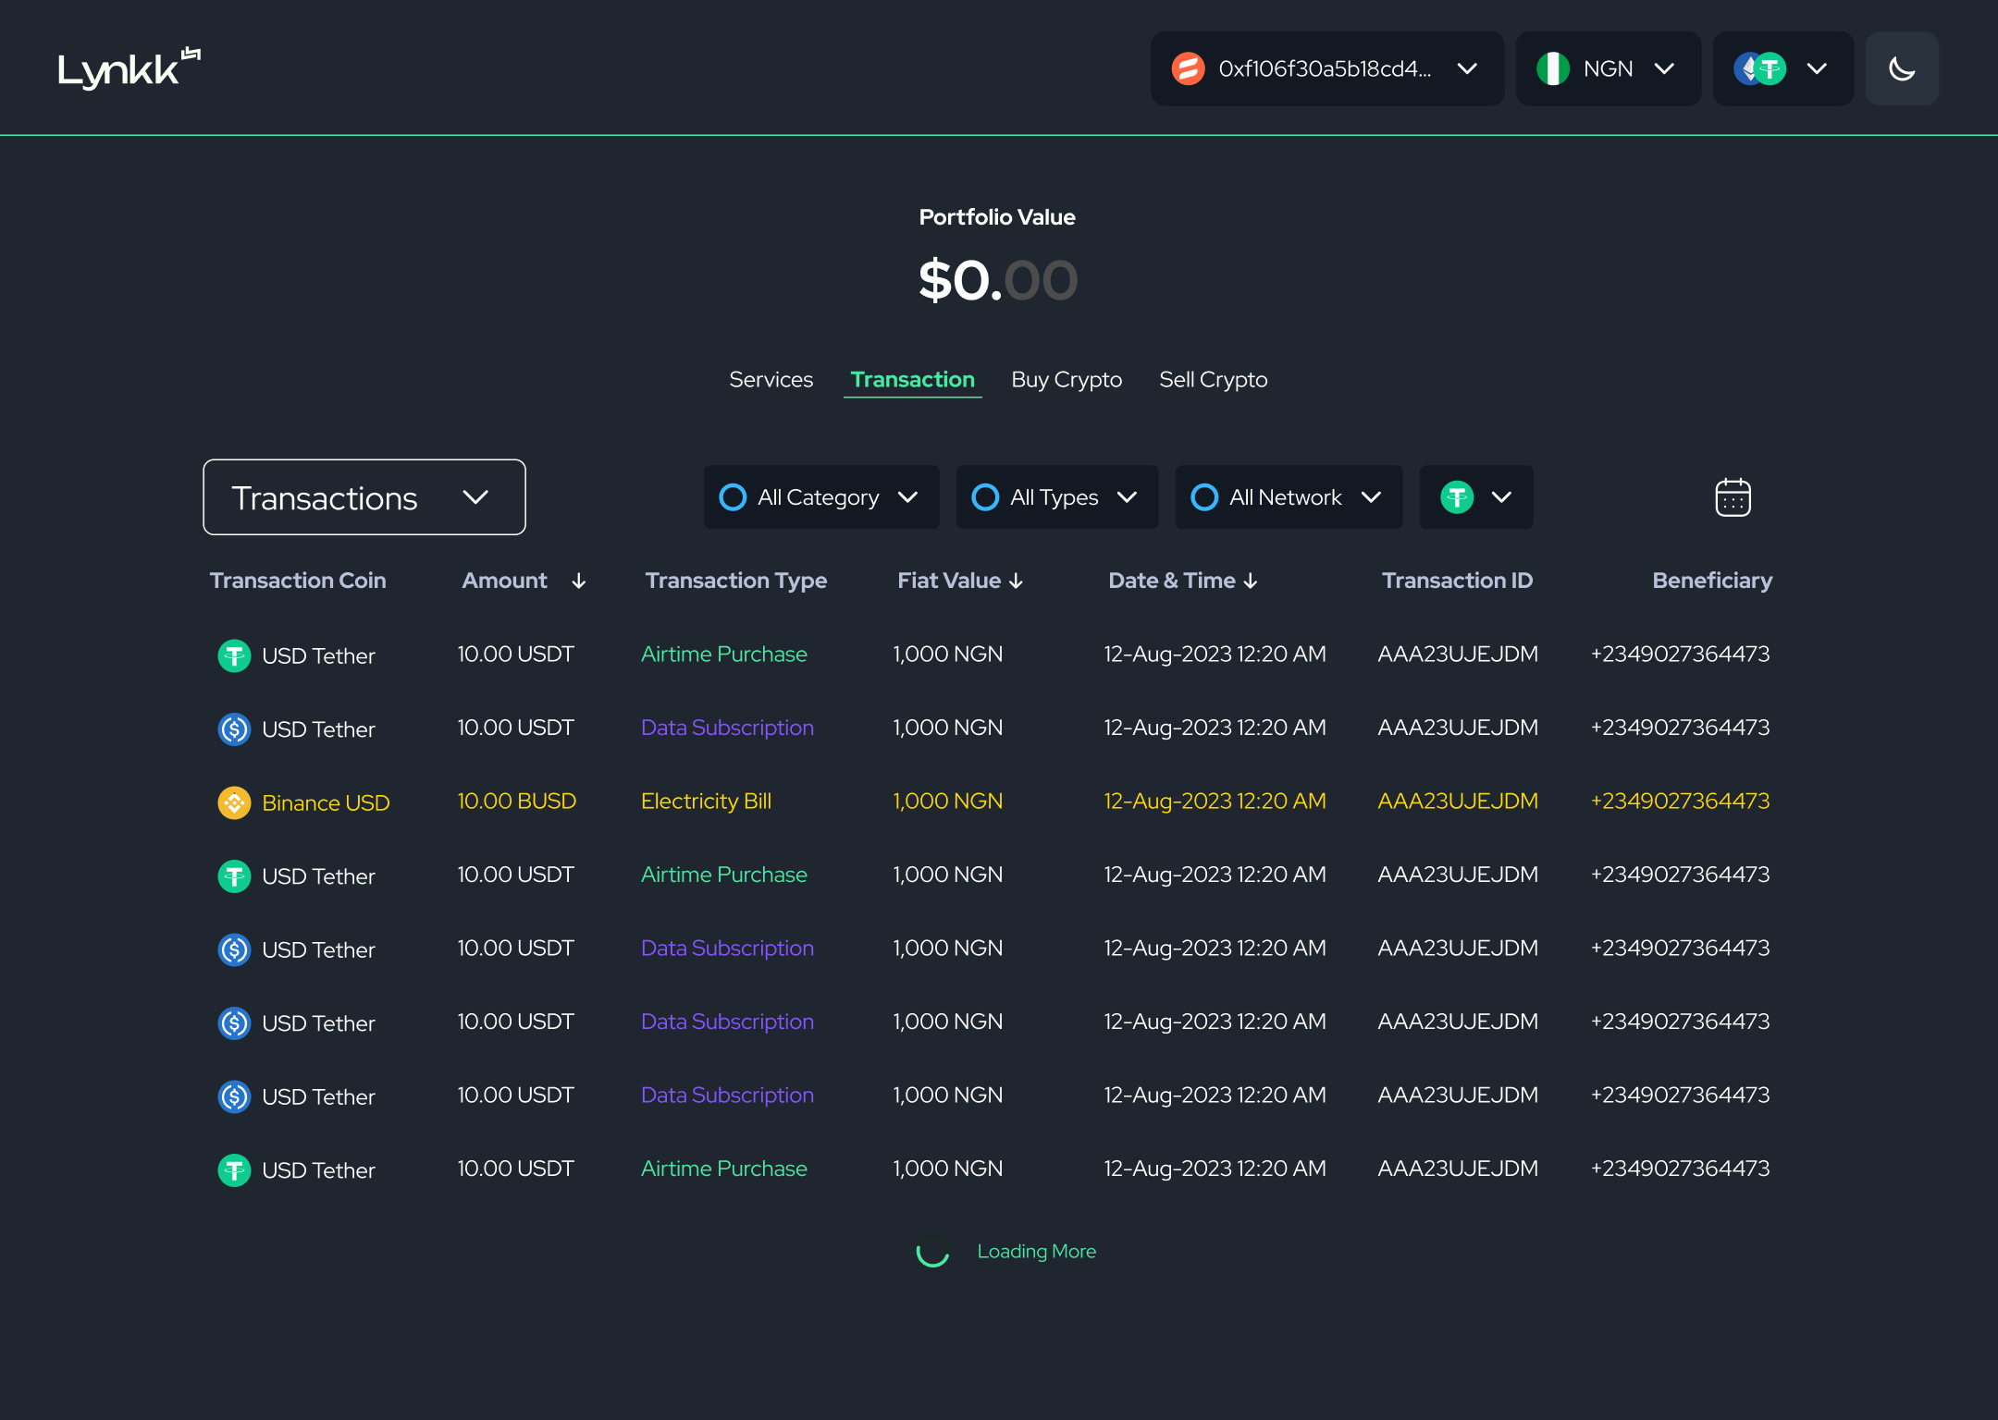Open the calendar date picker
This screenshot has width=1998, height=1420.
click(1733, 497)
